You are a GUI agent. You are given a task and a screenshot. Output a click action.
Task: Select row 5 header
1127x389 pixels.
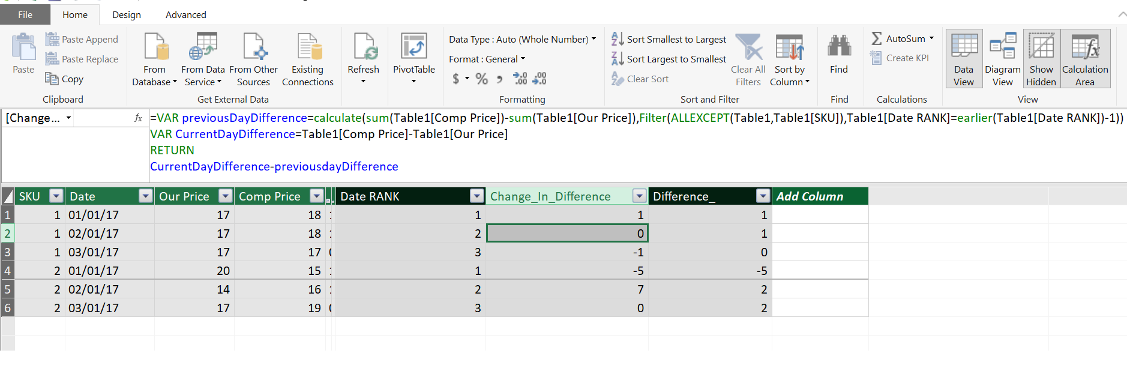tap(7, 289)
